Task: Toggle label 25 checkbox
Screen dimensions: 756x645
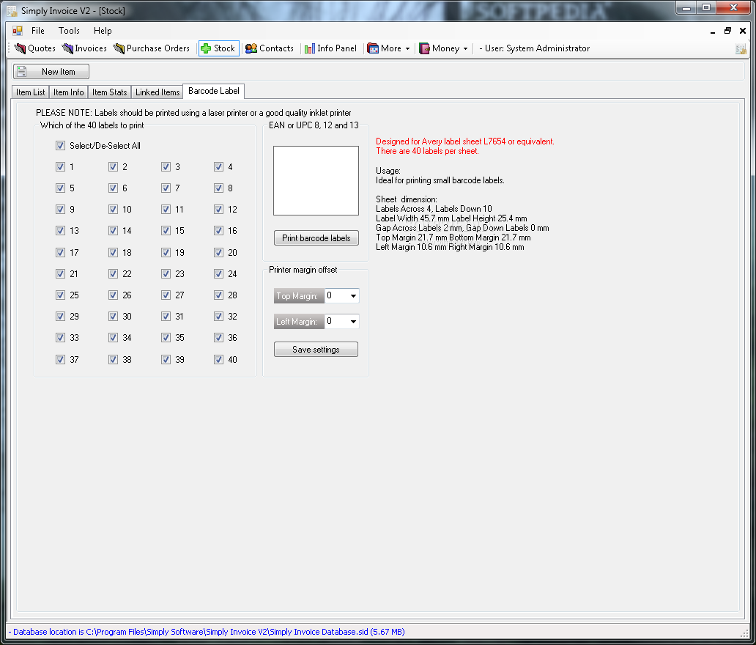Action: point(60,295)
